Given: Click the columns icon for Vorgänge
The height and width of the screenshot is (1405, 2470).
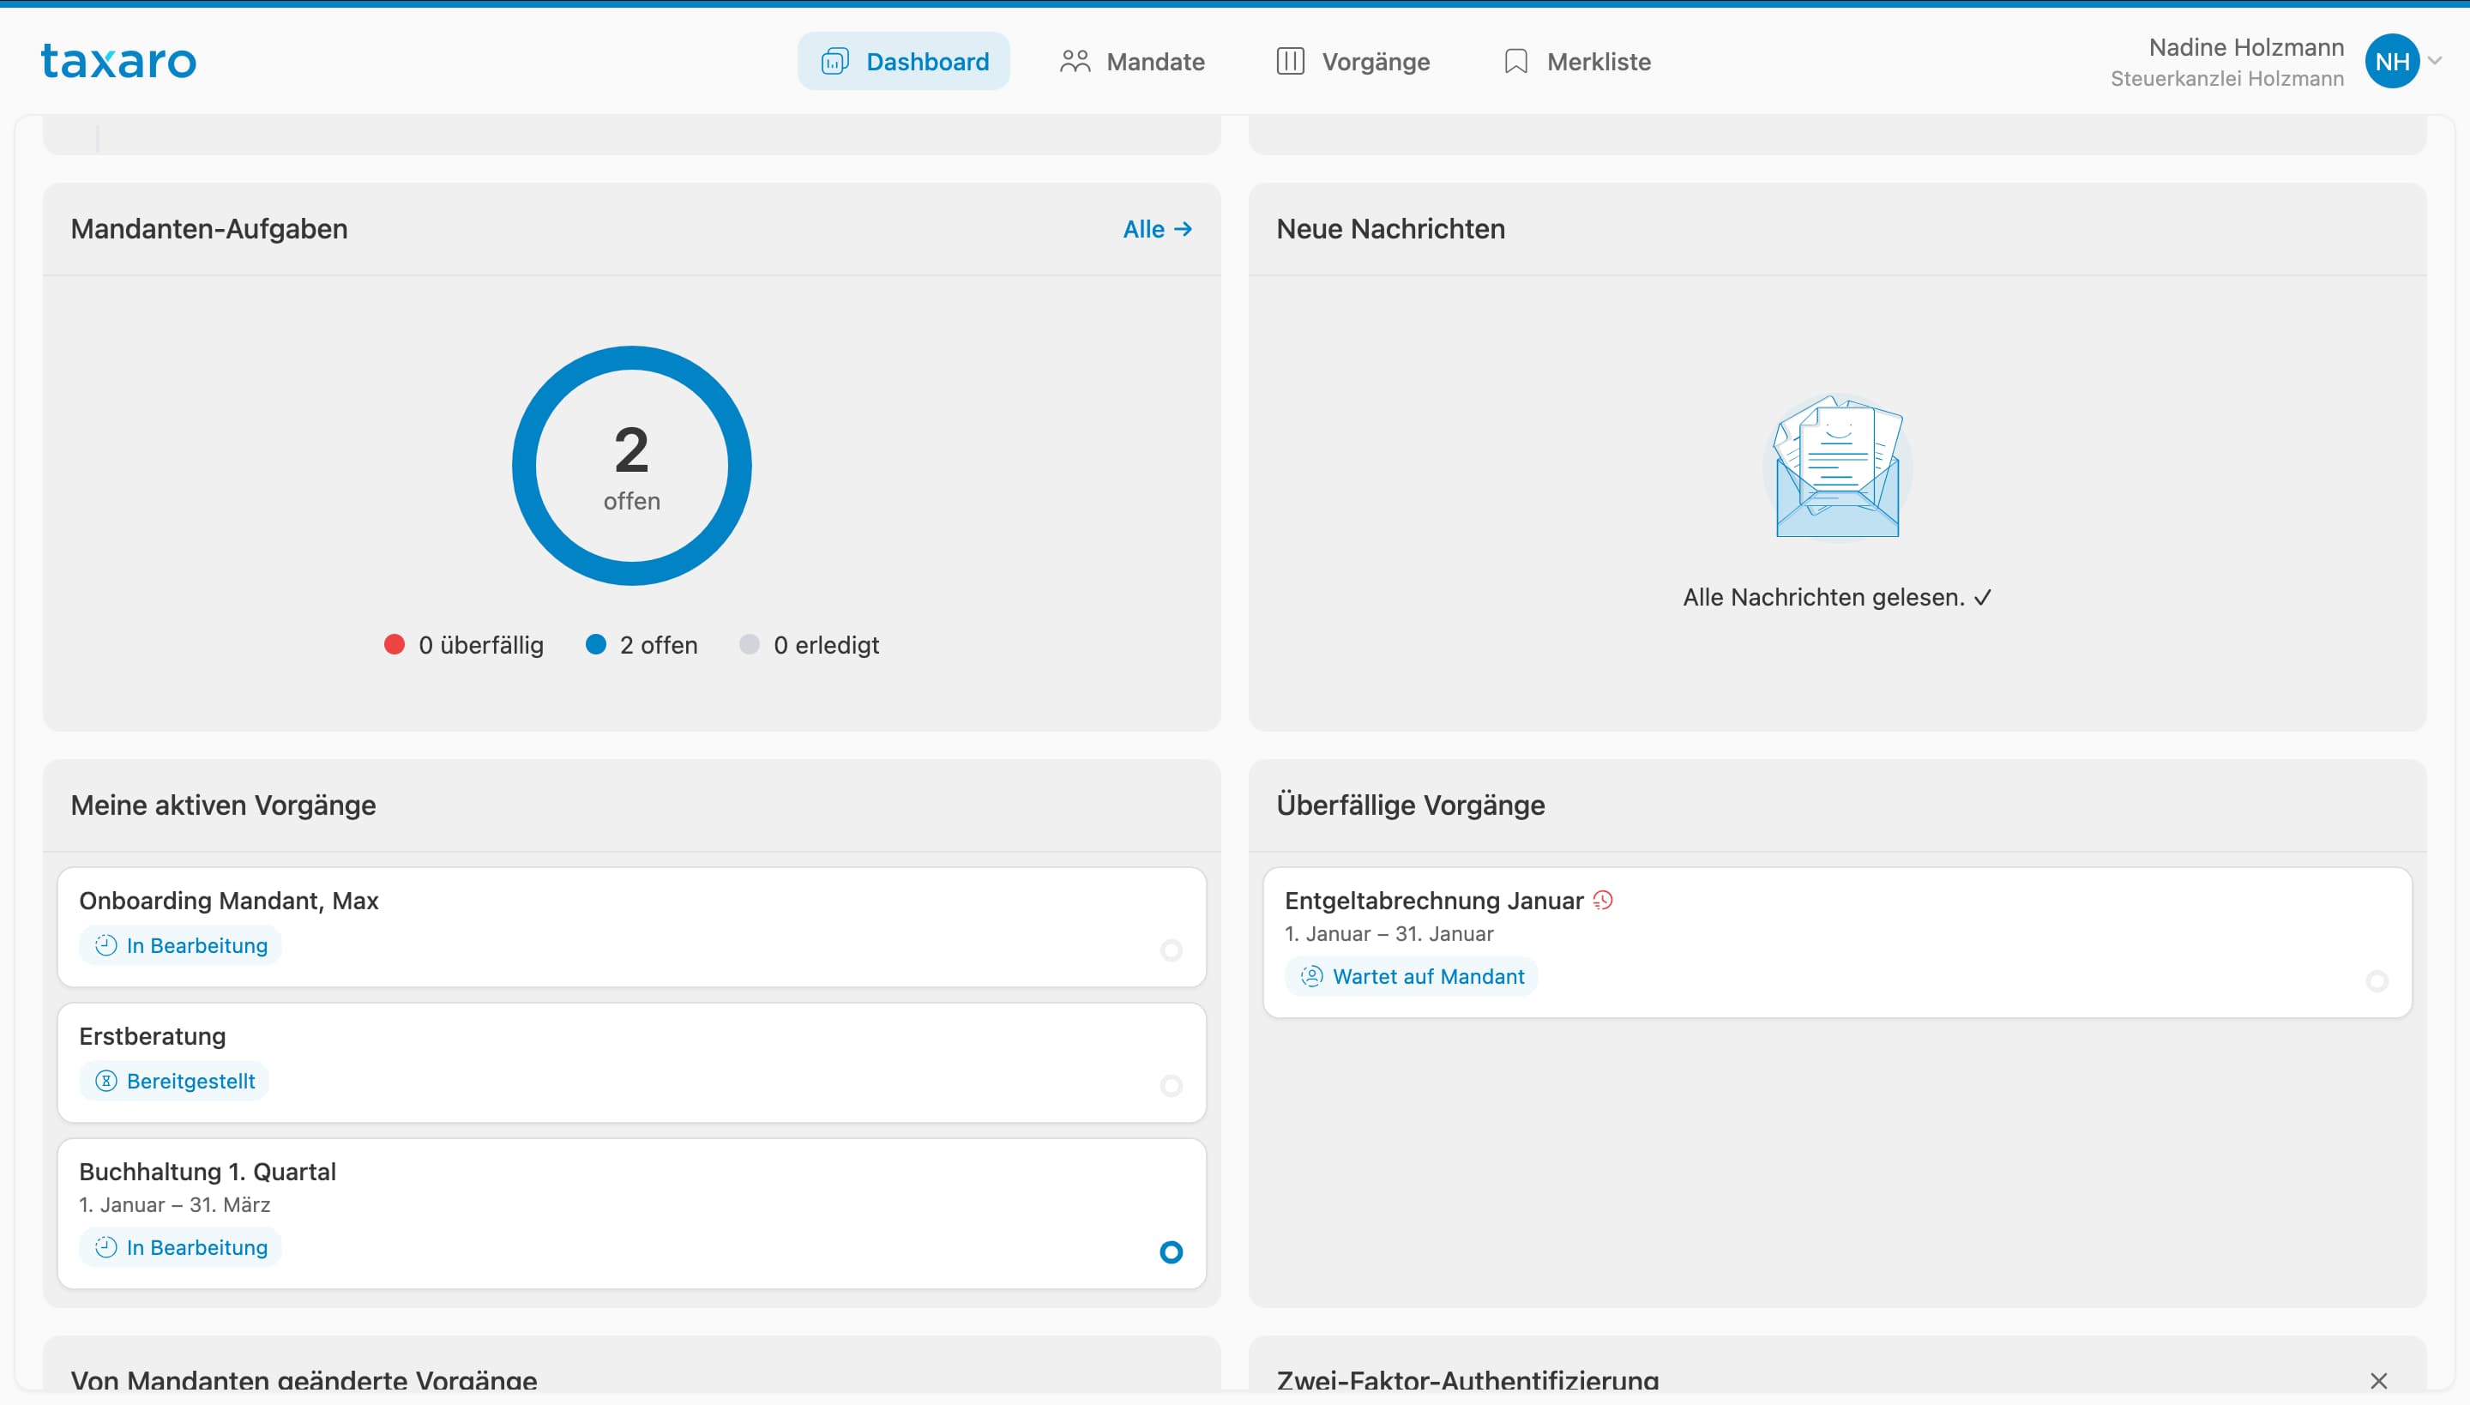Looking at the screenshot, I should point(1290,62).
